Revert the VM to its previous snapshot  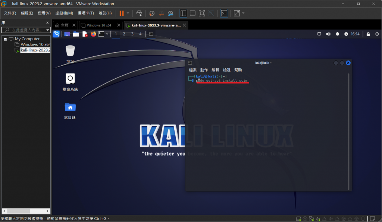[161, 13]
